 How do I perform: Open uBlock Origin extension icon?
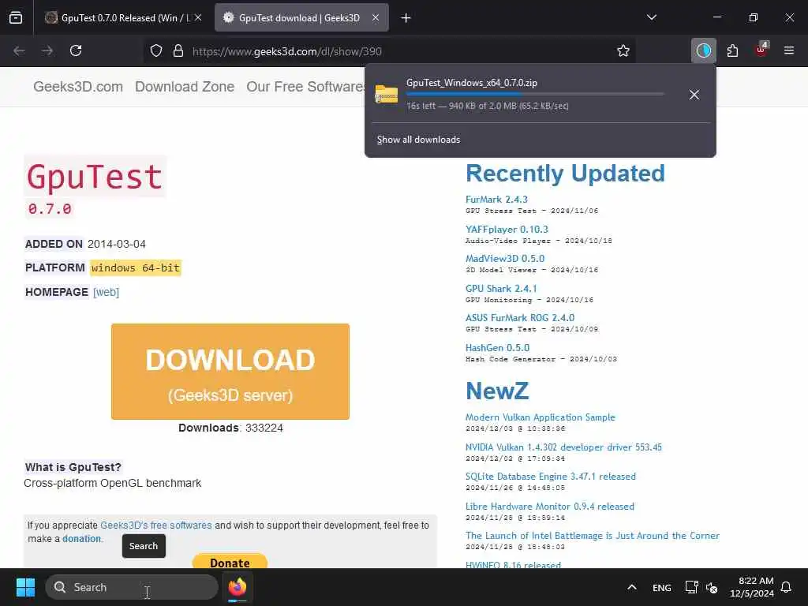pyautogui.click(x=761, y=50)
